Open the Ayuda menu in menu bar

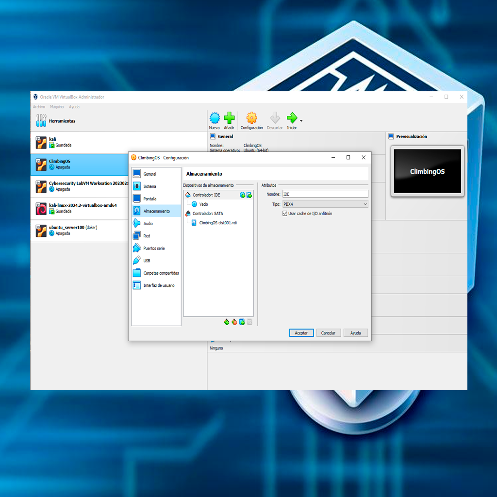(74, 107)
